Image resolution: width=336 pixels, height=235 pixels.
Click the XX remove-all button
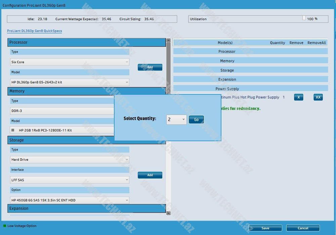tap(318, 97)
